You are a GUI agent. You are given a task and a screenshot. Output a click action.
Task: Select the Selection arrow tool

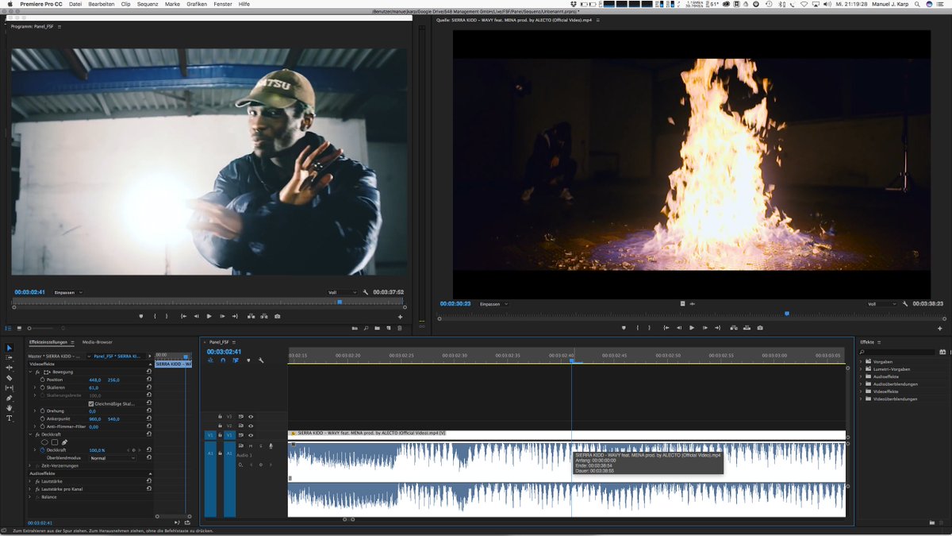click(x=10, y=348)
